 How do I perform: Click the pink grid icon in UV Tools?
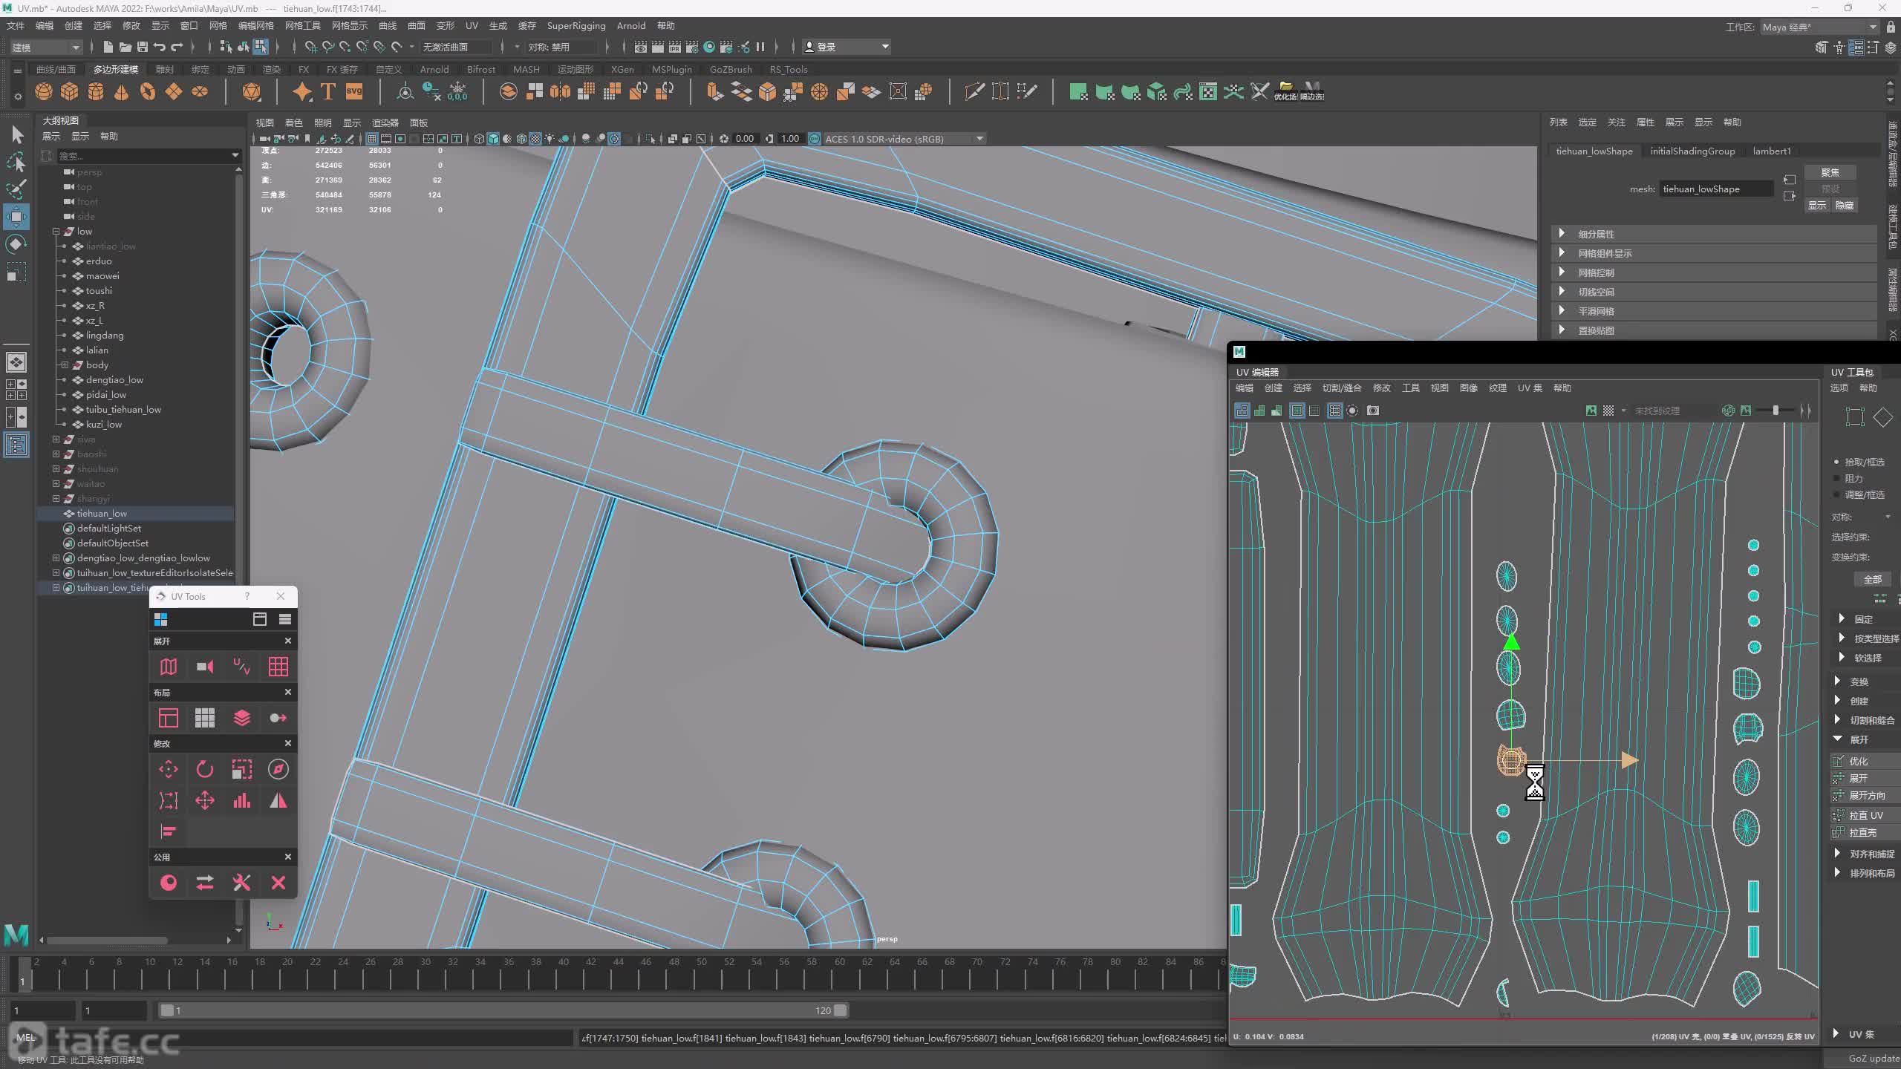pyautogui.click(x=278, y=667)
